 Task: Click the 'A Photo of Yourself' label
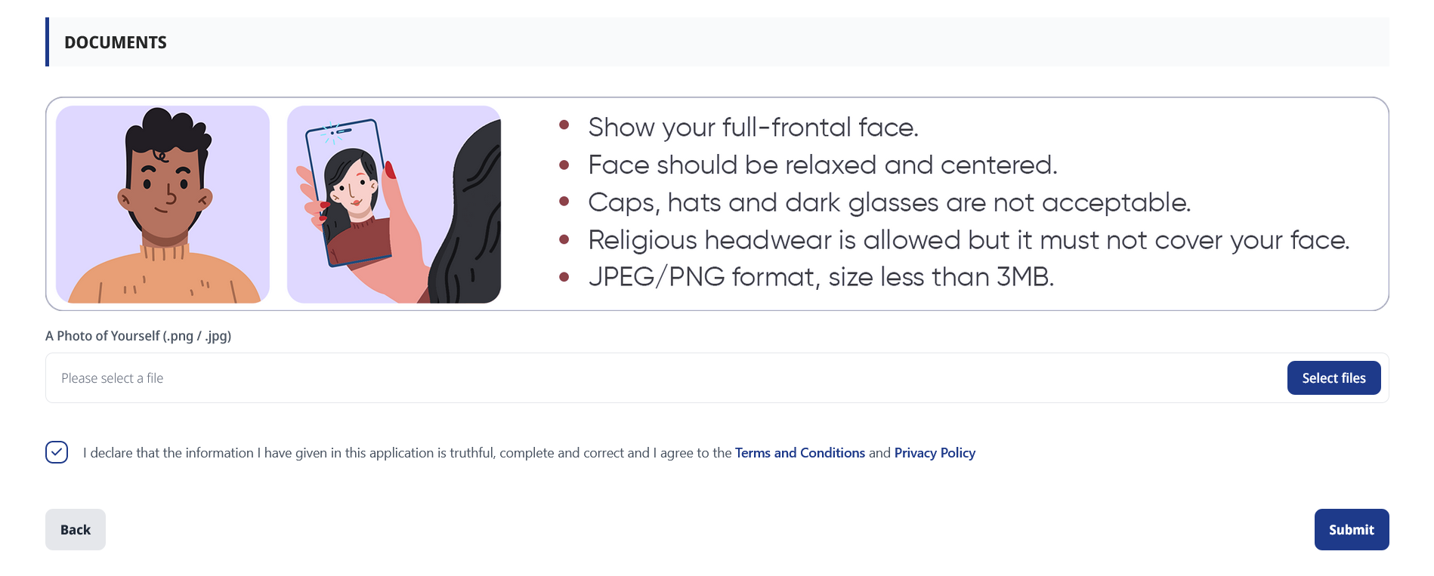pos(138,336)
